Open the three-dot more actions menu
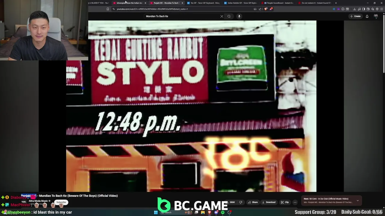 295,202
